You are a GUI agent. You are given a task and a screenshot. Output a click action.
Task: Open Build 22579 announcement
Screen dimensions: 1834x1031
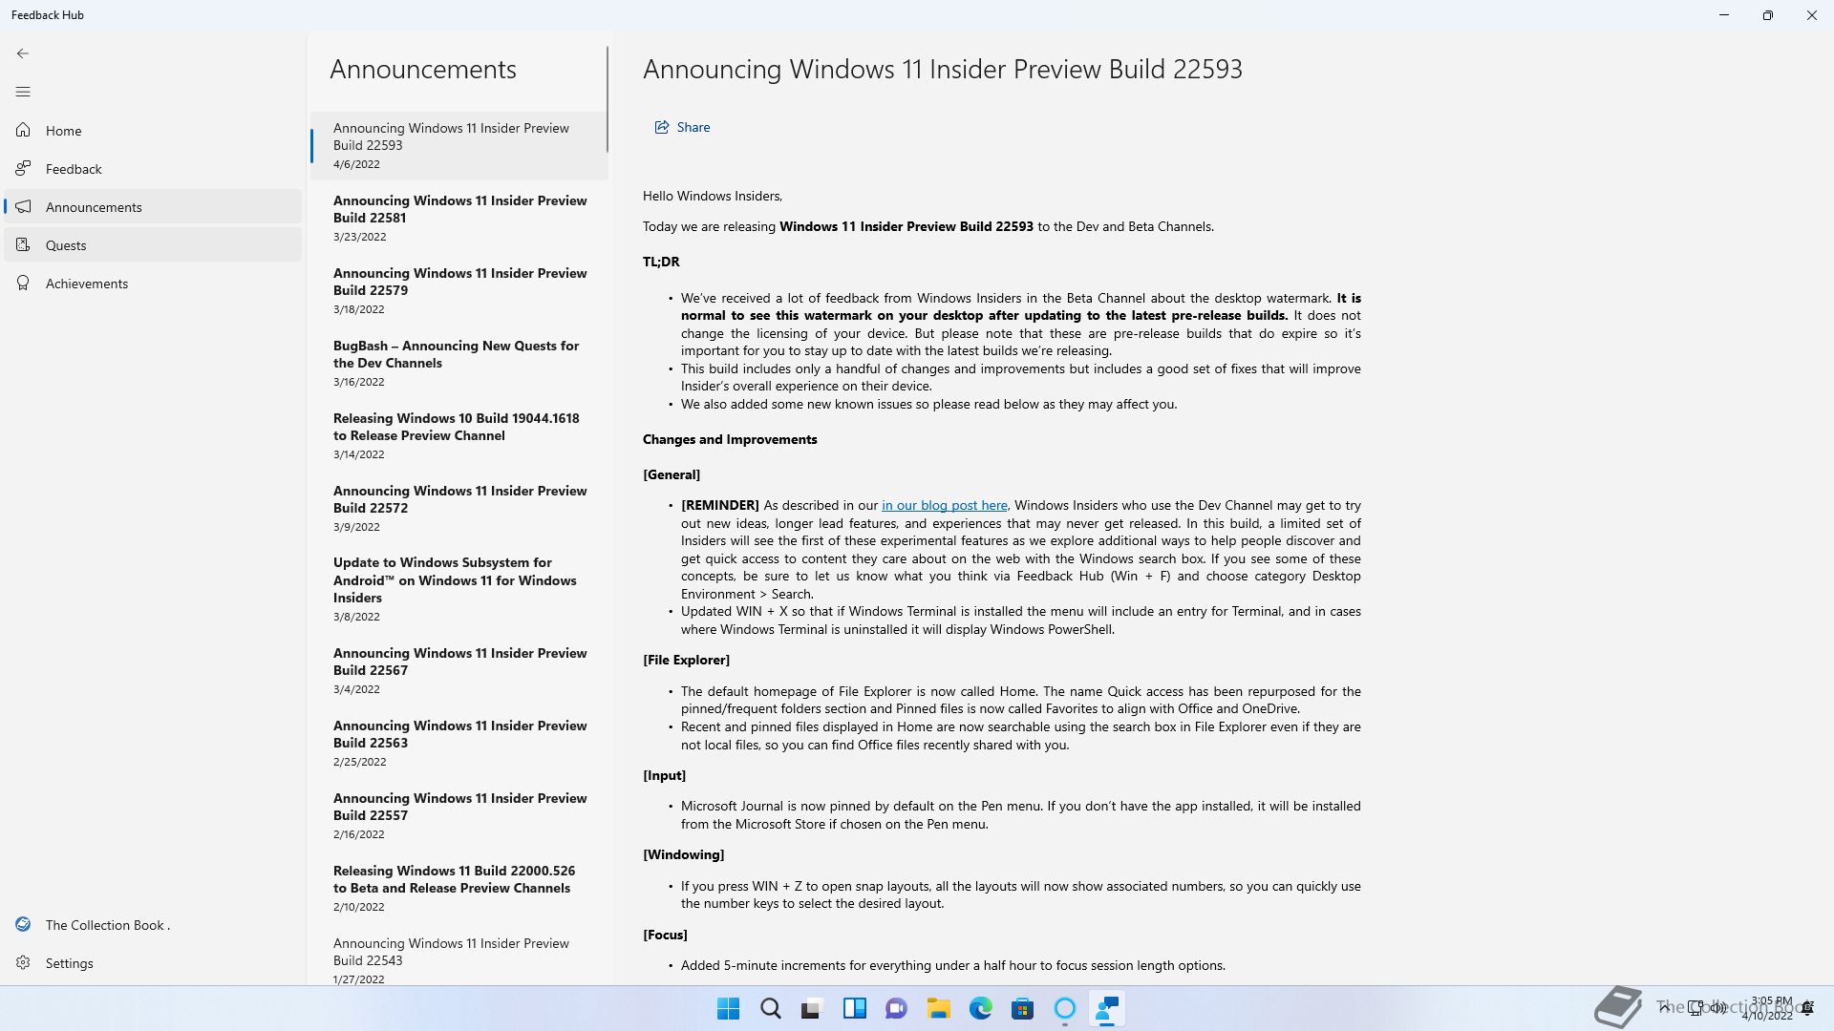pos(458,290)
